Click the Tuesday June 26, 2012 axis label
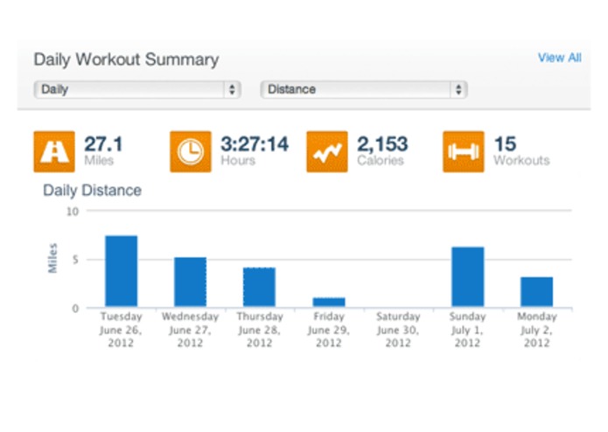 click(x=121, y=330)
